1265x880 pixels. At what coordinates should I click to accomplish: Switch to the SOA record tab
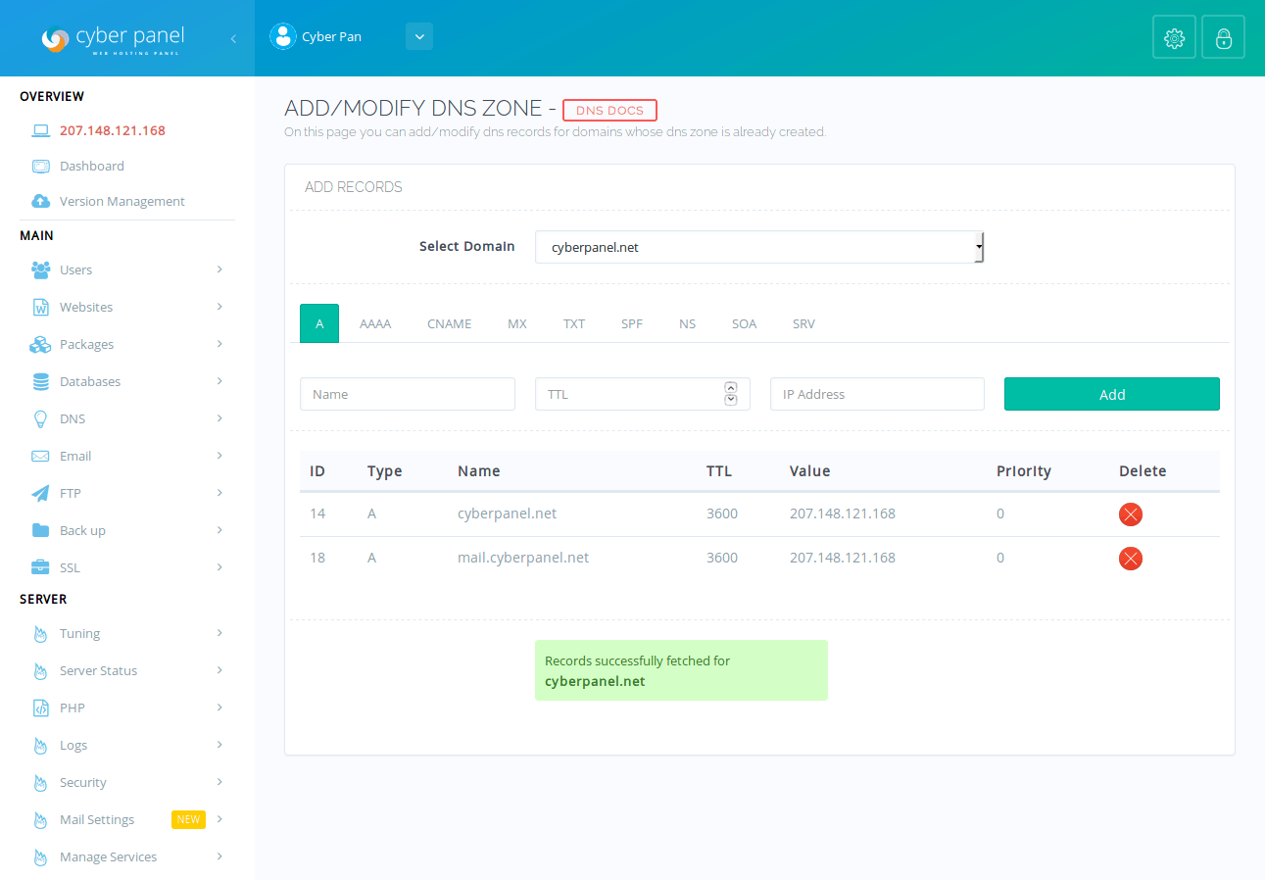745,323
